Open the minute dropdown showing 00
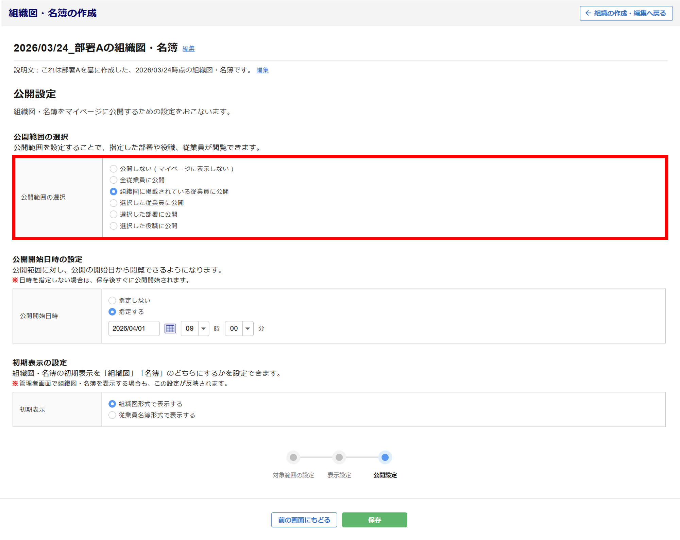Screen dimensions: 680x540 [x=239, y=328]
